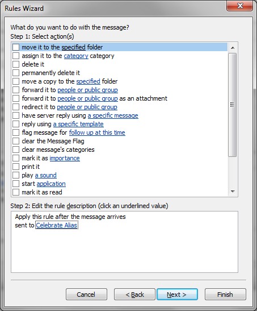The image size is (257, 311).
Task: Enable the 'delete it' action checkbox
Action: pyautogui.click(x=16, y=64)
